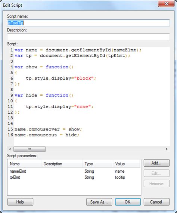This screenshot has height=213, width=177.
Task: Click the Name column header
Action: tap(24, 164)
